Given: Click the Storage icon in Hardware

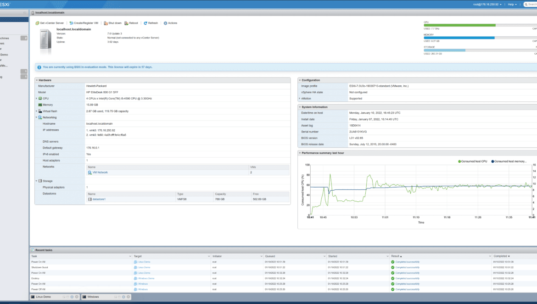Looking at the screenshot, I should (40, 181).
